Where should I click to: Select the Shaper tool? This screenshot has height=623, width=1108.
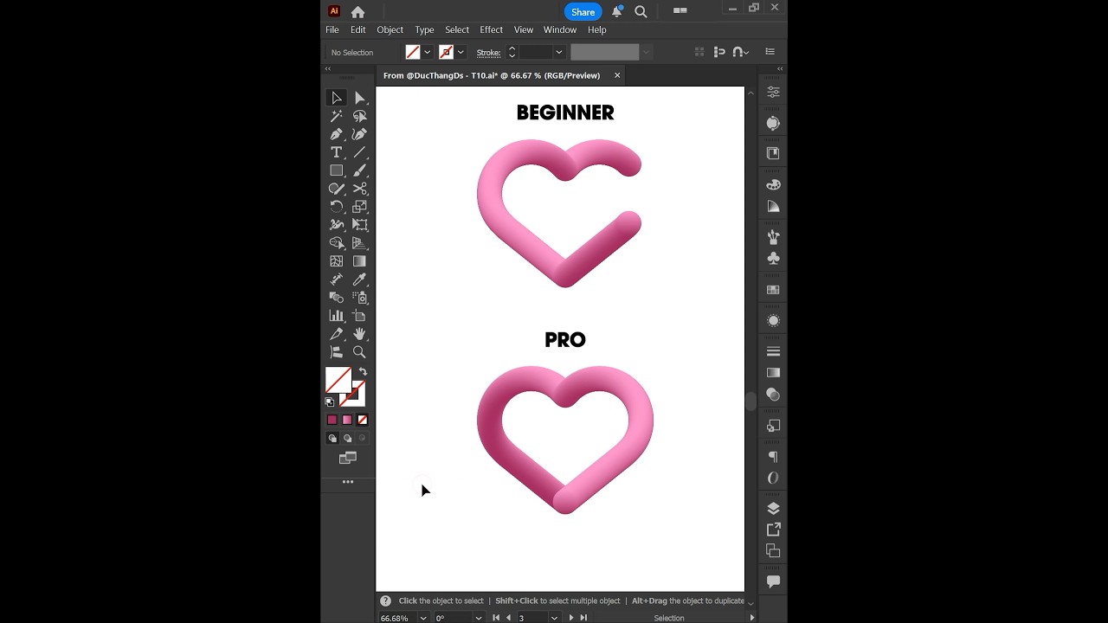click(337, 189)
